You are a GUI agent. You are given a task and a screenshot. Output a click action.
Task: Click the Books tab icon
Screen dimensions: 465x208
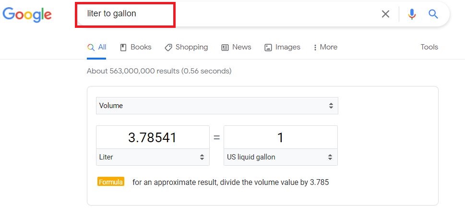coord(123,48)
